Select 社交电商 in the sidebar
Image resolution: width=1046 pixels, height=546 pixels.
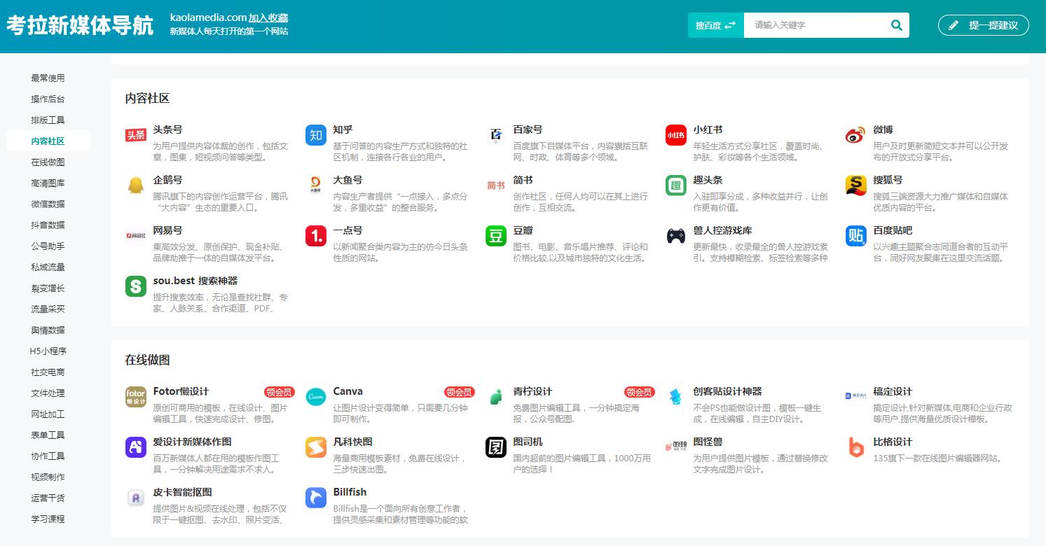coord(48,372)
